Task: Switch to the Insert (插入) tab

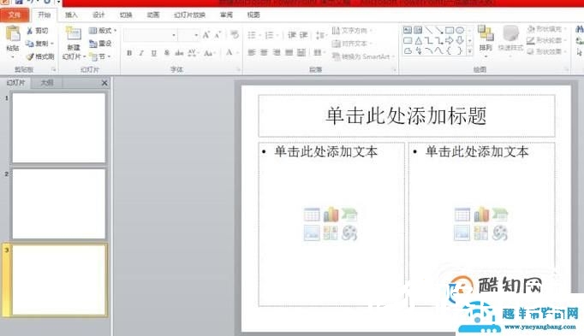Action: tap(71, 15)
